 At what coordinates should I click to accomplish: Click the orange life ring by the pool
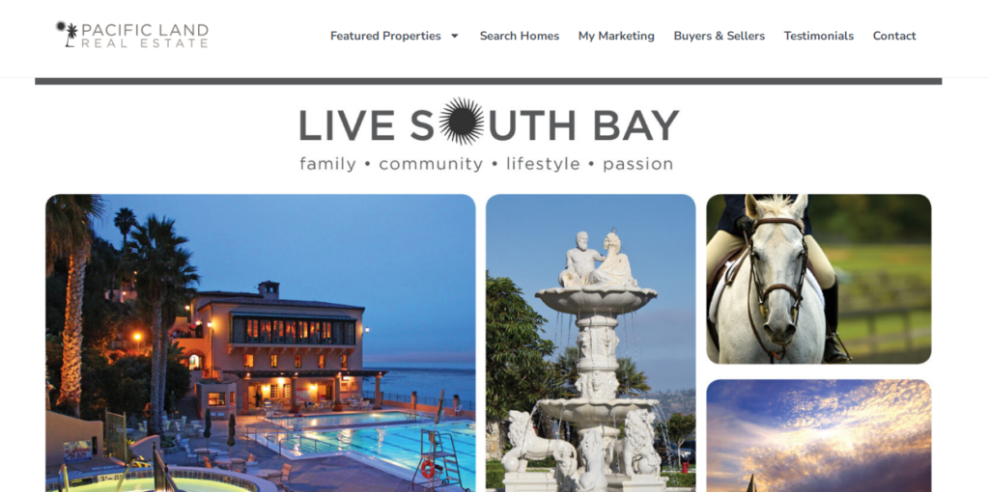pyautogui.click(x=428, y=468)
